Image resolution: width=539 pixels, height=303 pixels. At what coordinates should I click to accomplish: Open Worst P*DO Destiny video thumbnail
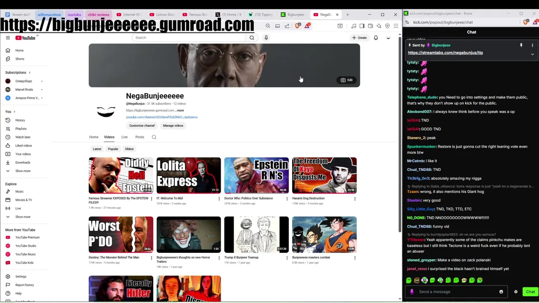[121, 234]
